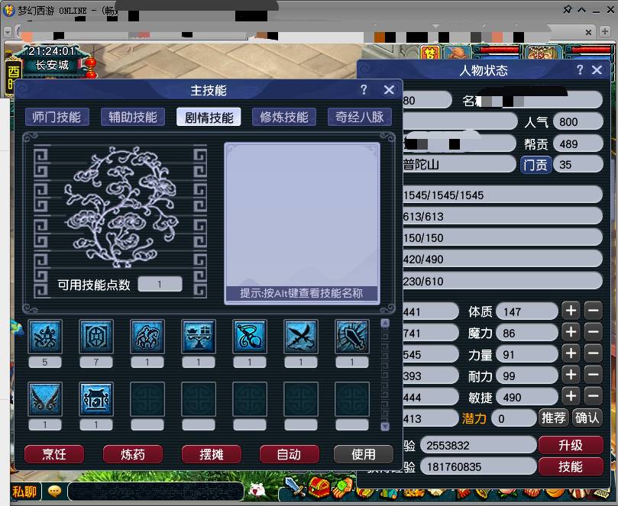Click the 炼药 button
Screen dimensions: 618x506
[x=133, y=454]
